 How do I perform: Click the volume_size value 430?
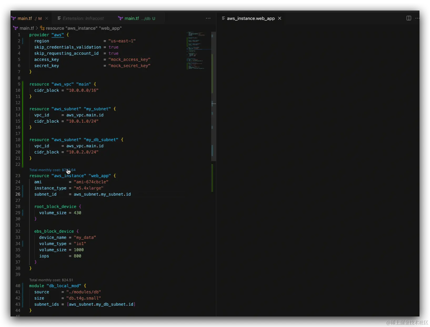[77, 213]
